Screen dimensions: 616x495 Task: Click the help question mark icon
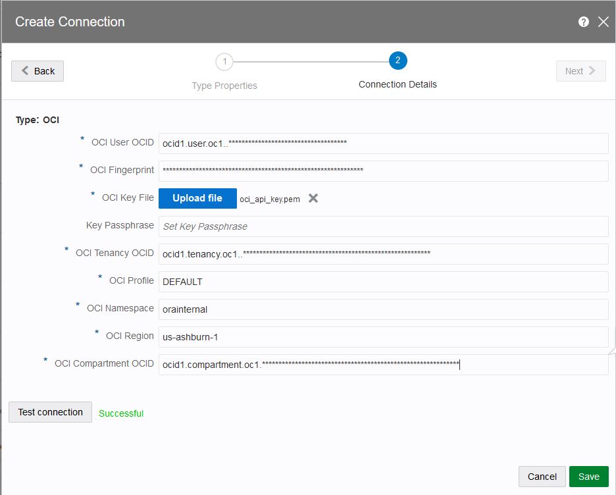[583, 22]
